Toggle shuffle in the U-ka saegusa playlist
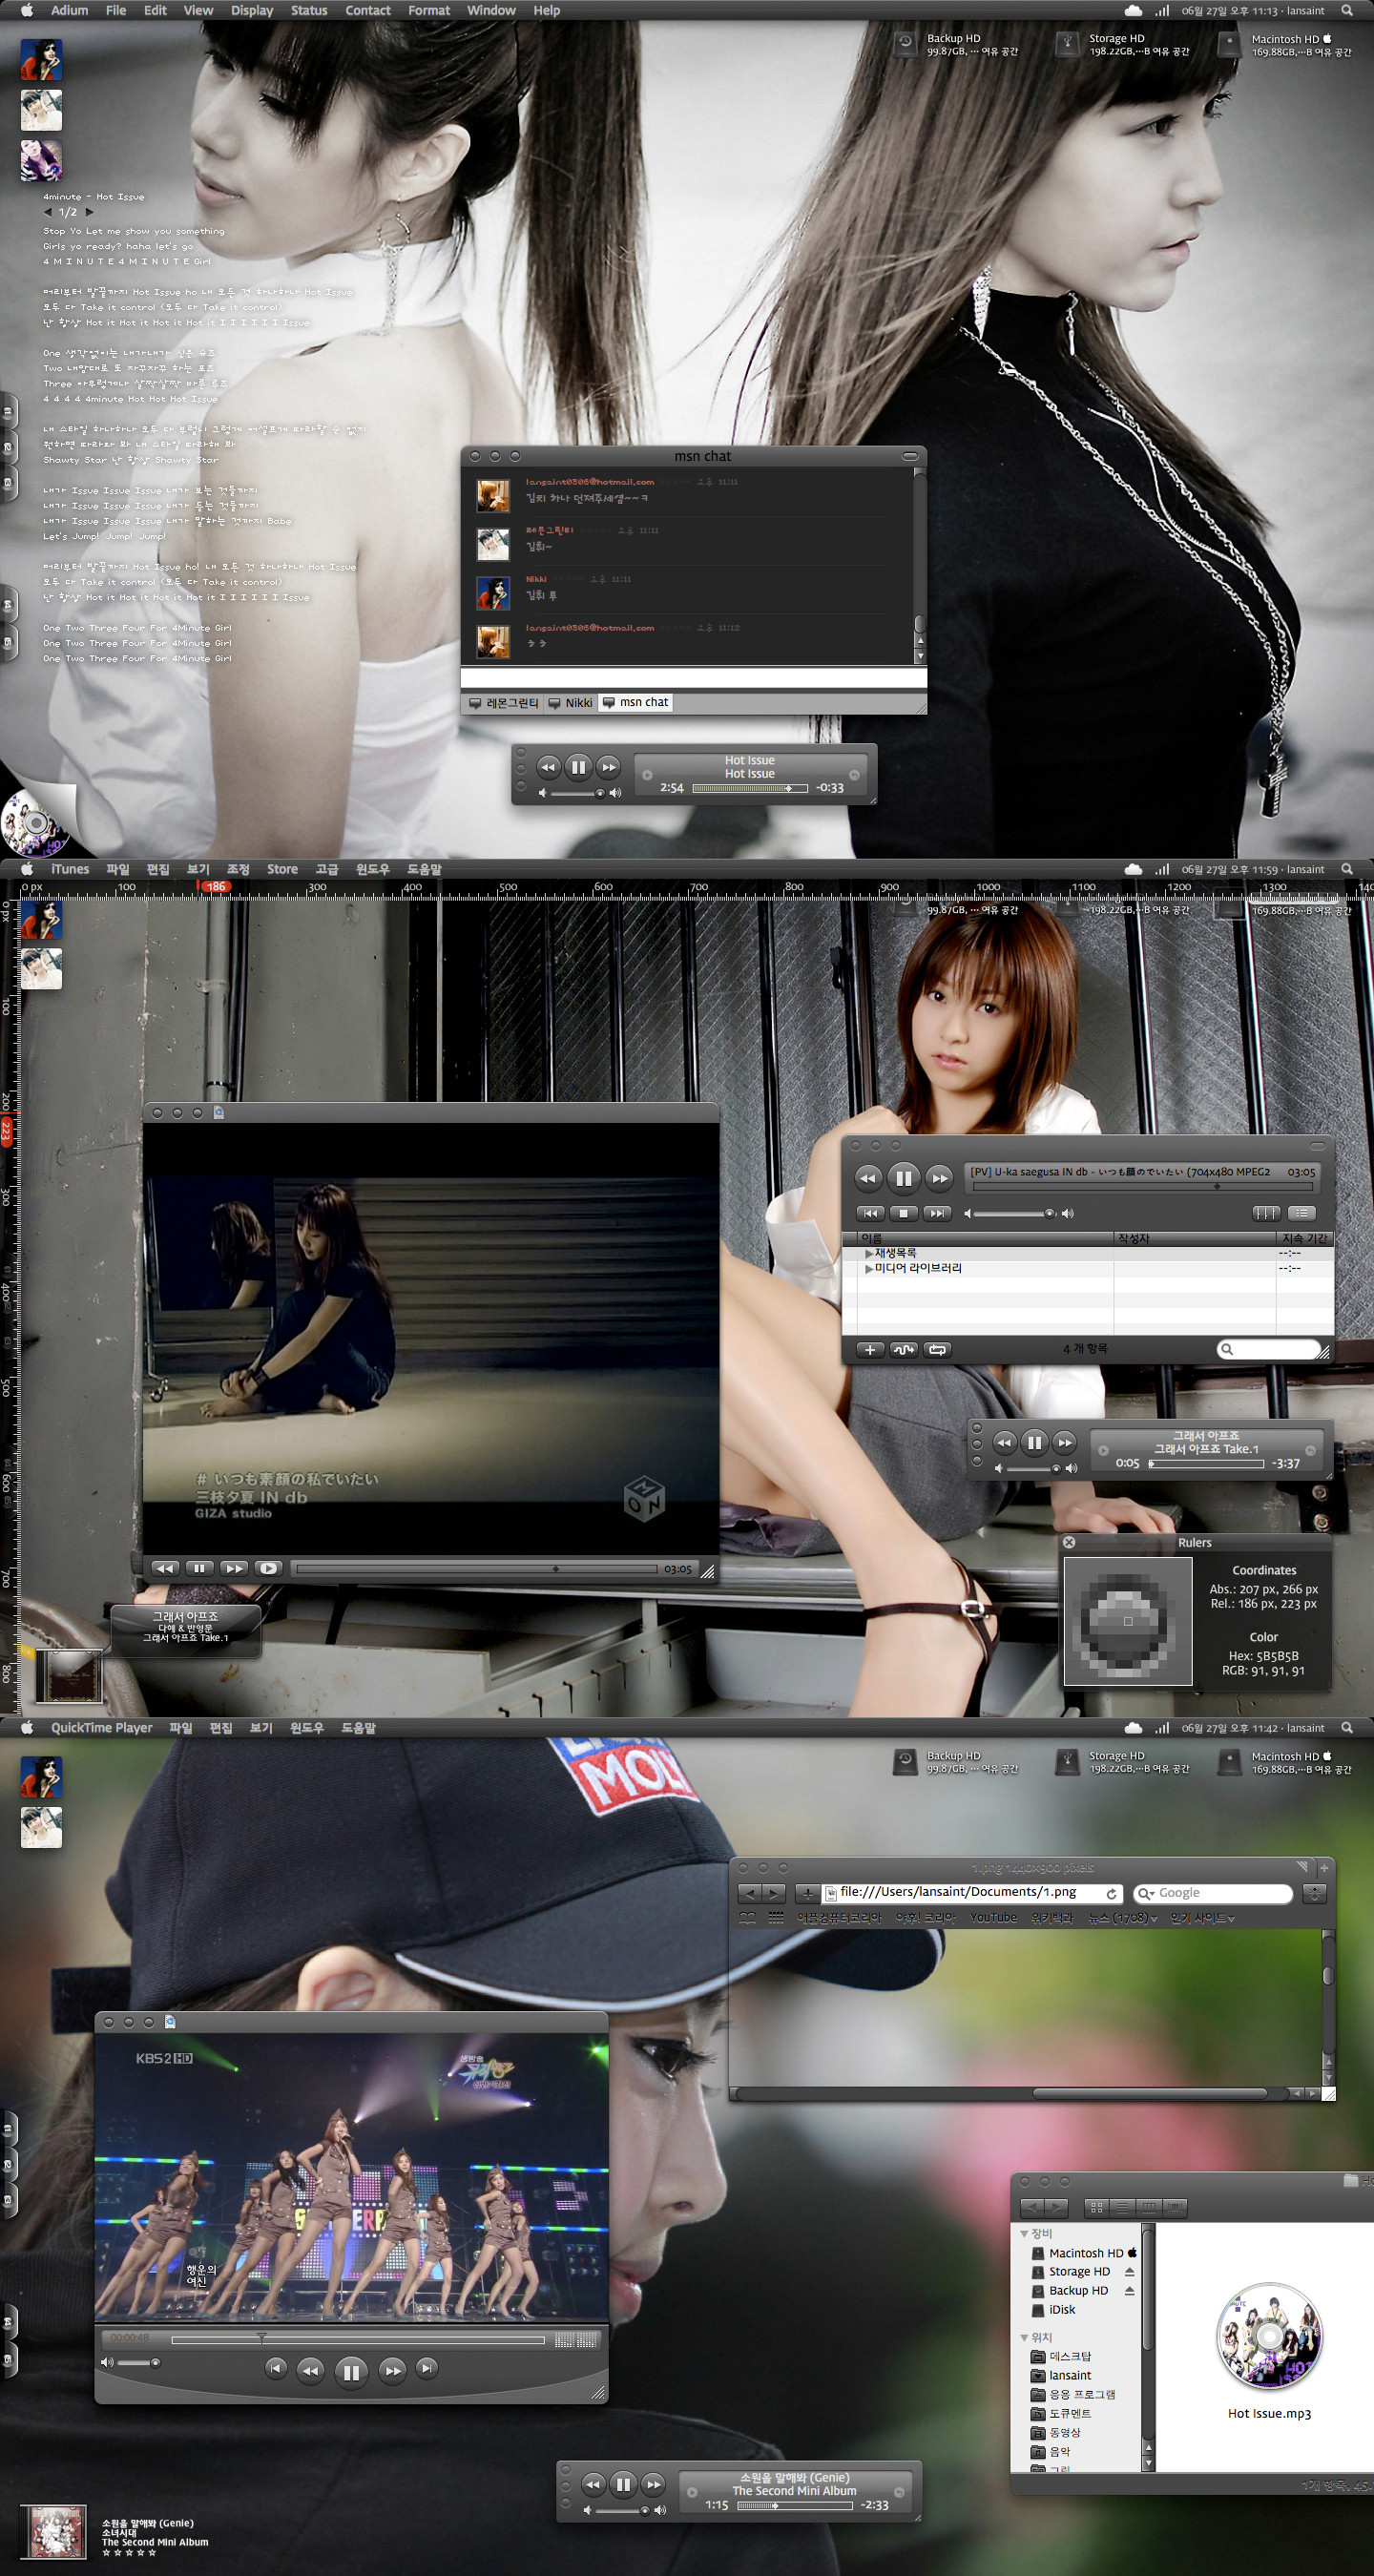 903,1349
